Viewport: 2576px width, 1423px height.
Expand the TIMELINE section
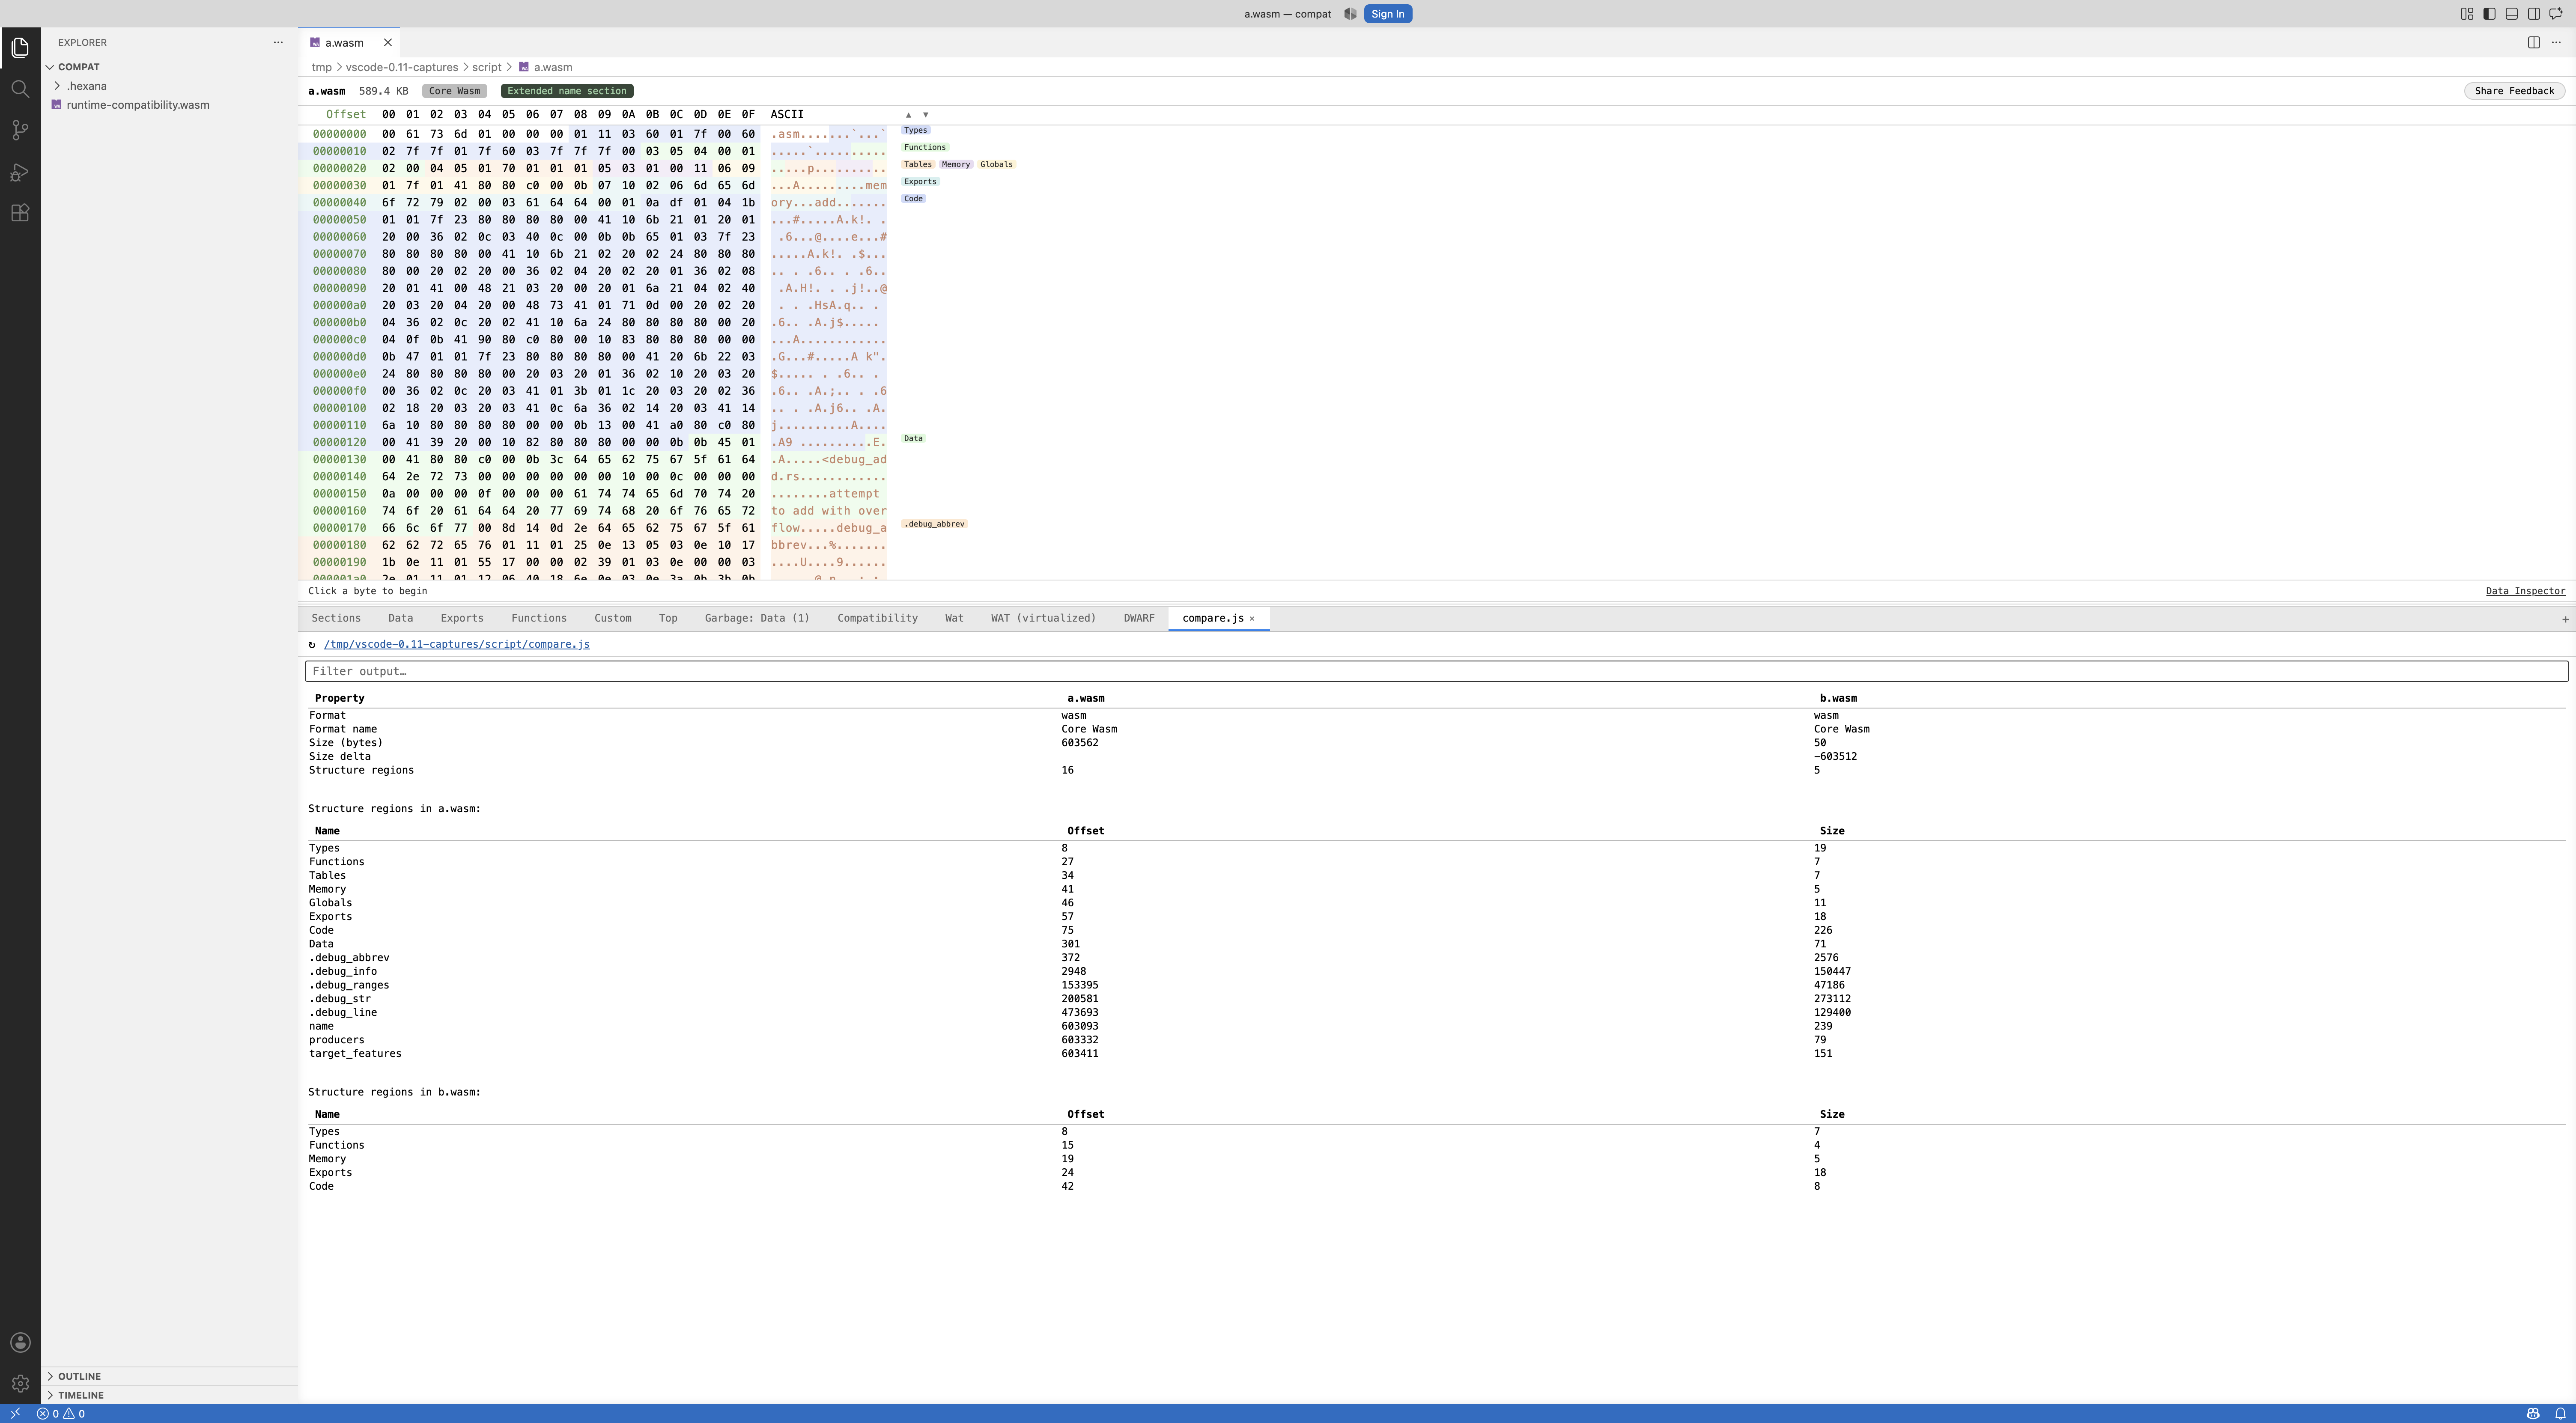(169, 1395)
